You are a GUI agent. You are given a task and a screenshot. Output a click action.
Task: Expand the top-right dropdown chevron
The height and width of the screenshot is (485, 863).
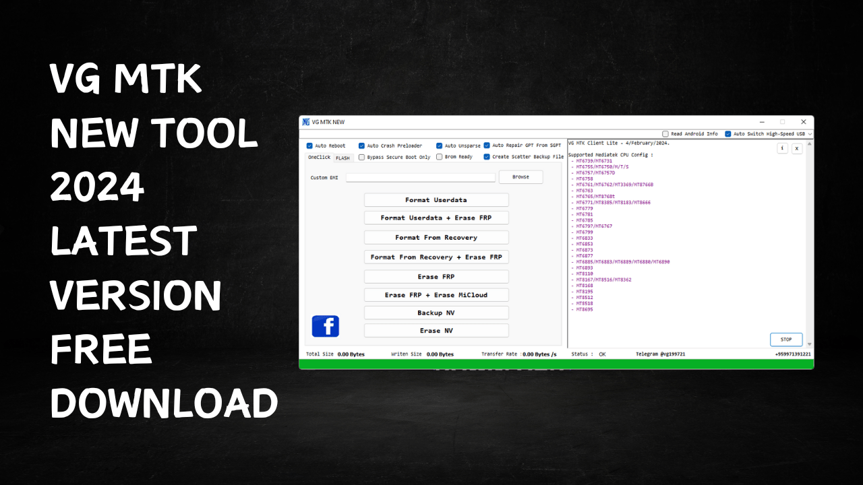[810, 134]
